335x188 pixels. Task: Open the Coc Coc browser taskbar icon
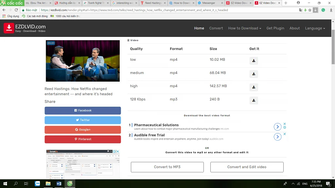coord(70,183)
